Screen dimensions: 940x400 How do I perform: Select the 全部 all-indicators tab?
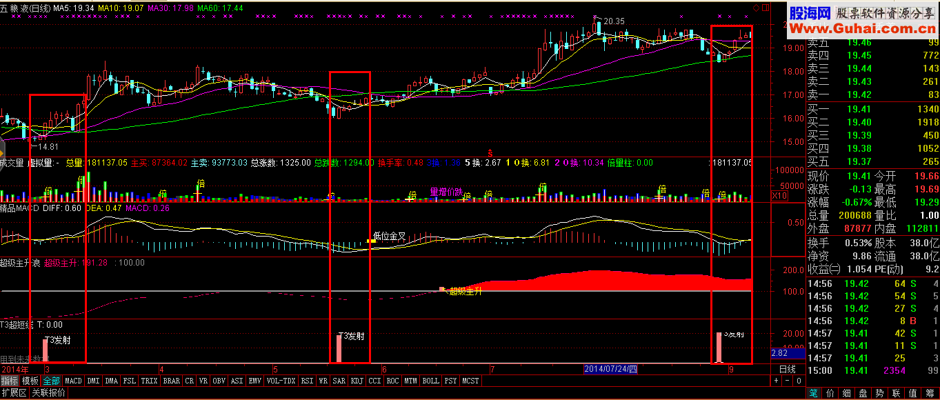point(52,380)
